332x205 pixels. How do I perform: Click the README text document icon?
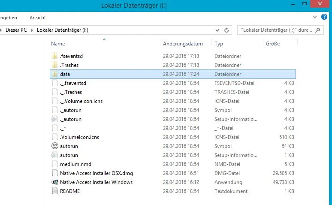(x=55, y=191)
